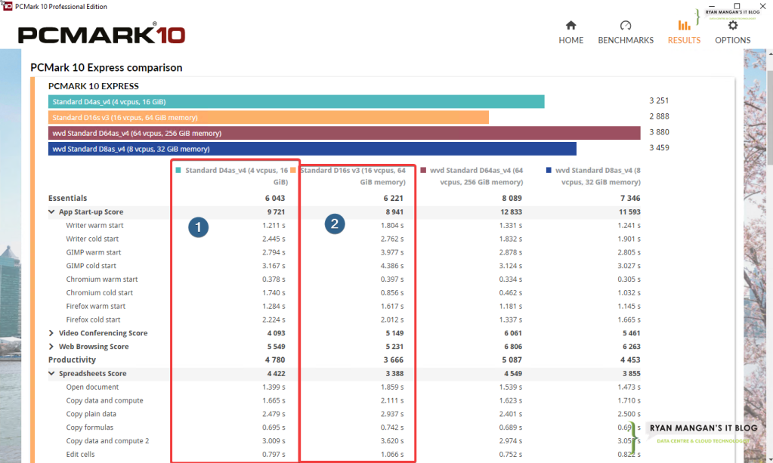Click the scrollbar up arrow
This screenshot has height=463, width=773.
(x=769, y=53)
